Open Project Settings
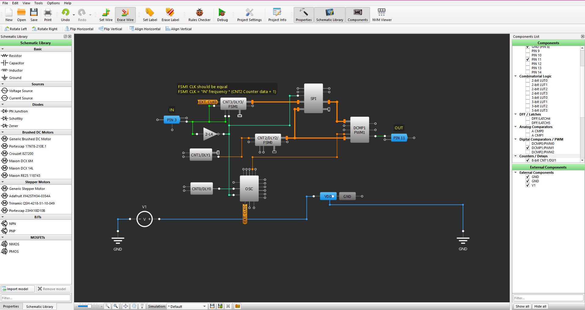 (x=249, y=15)
